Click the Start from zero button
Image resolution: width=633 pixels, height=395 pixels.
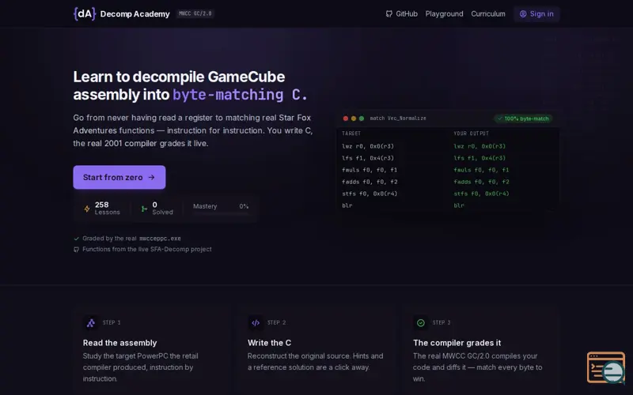[x=119, y=177]
